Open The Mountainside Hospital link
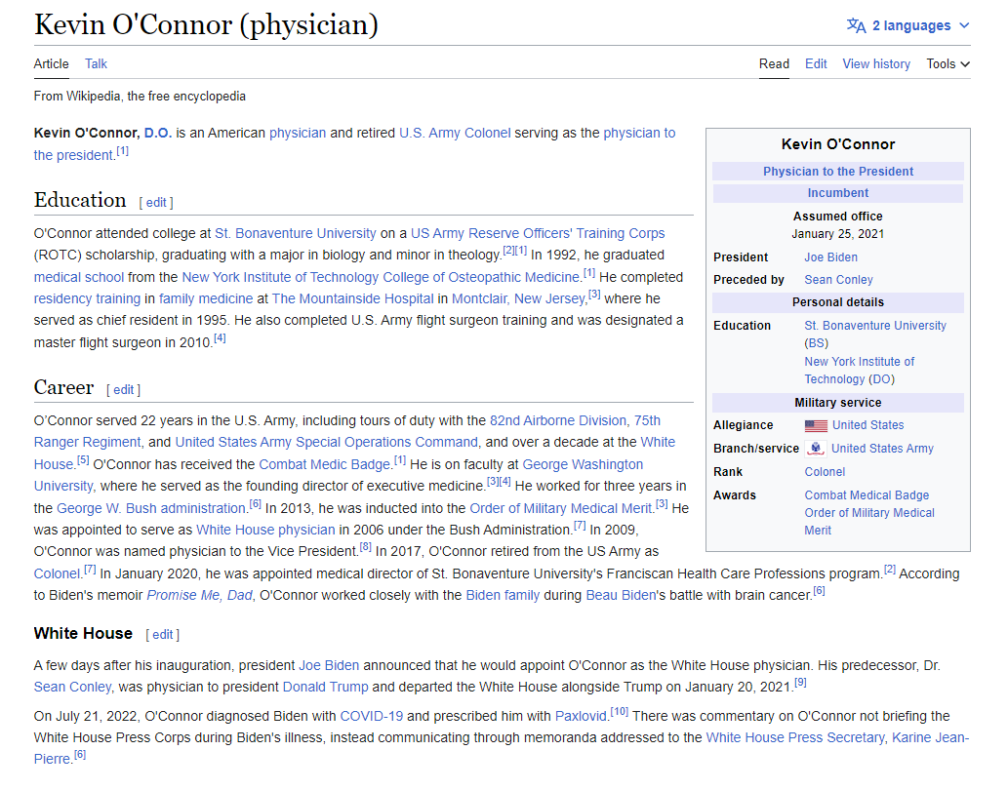This screenshot has width=1008, height=790. coord(352,298)
